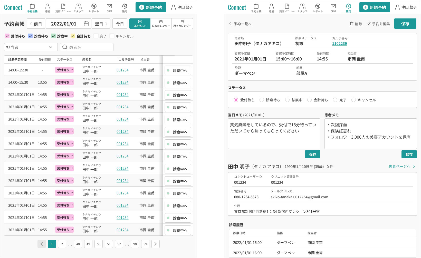The image size is (421, 258).
Task: Toggle 診察待ち filter checkbox
Action: tap(30, 36)
